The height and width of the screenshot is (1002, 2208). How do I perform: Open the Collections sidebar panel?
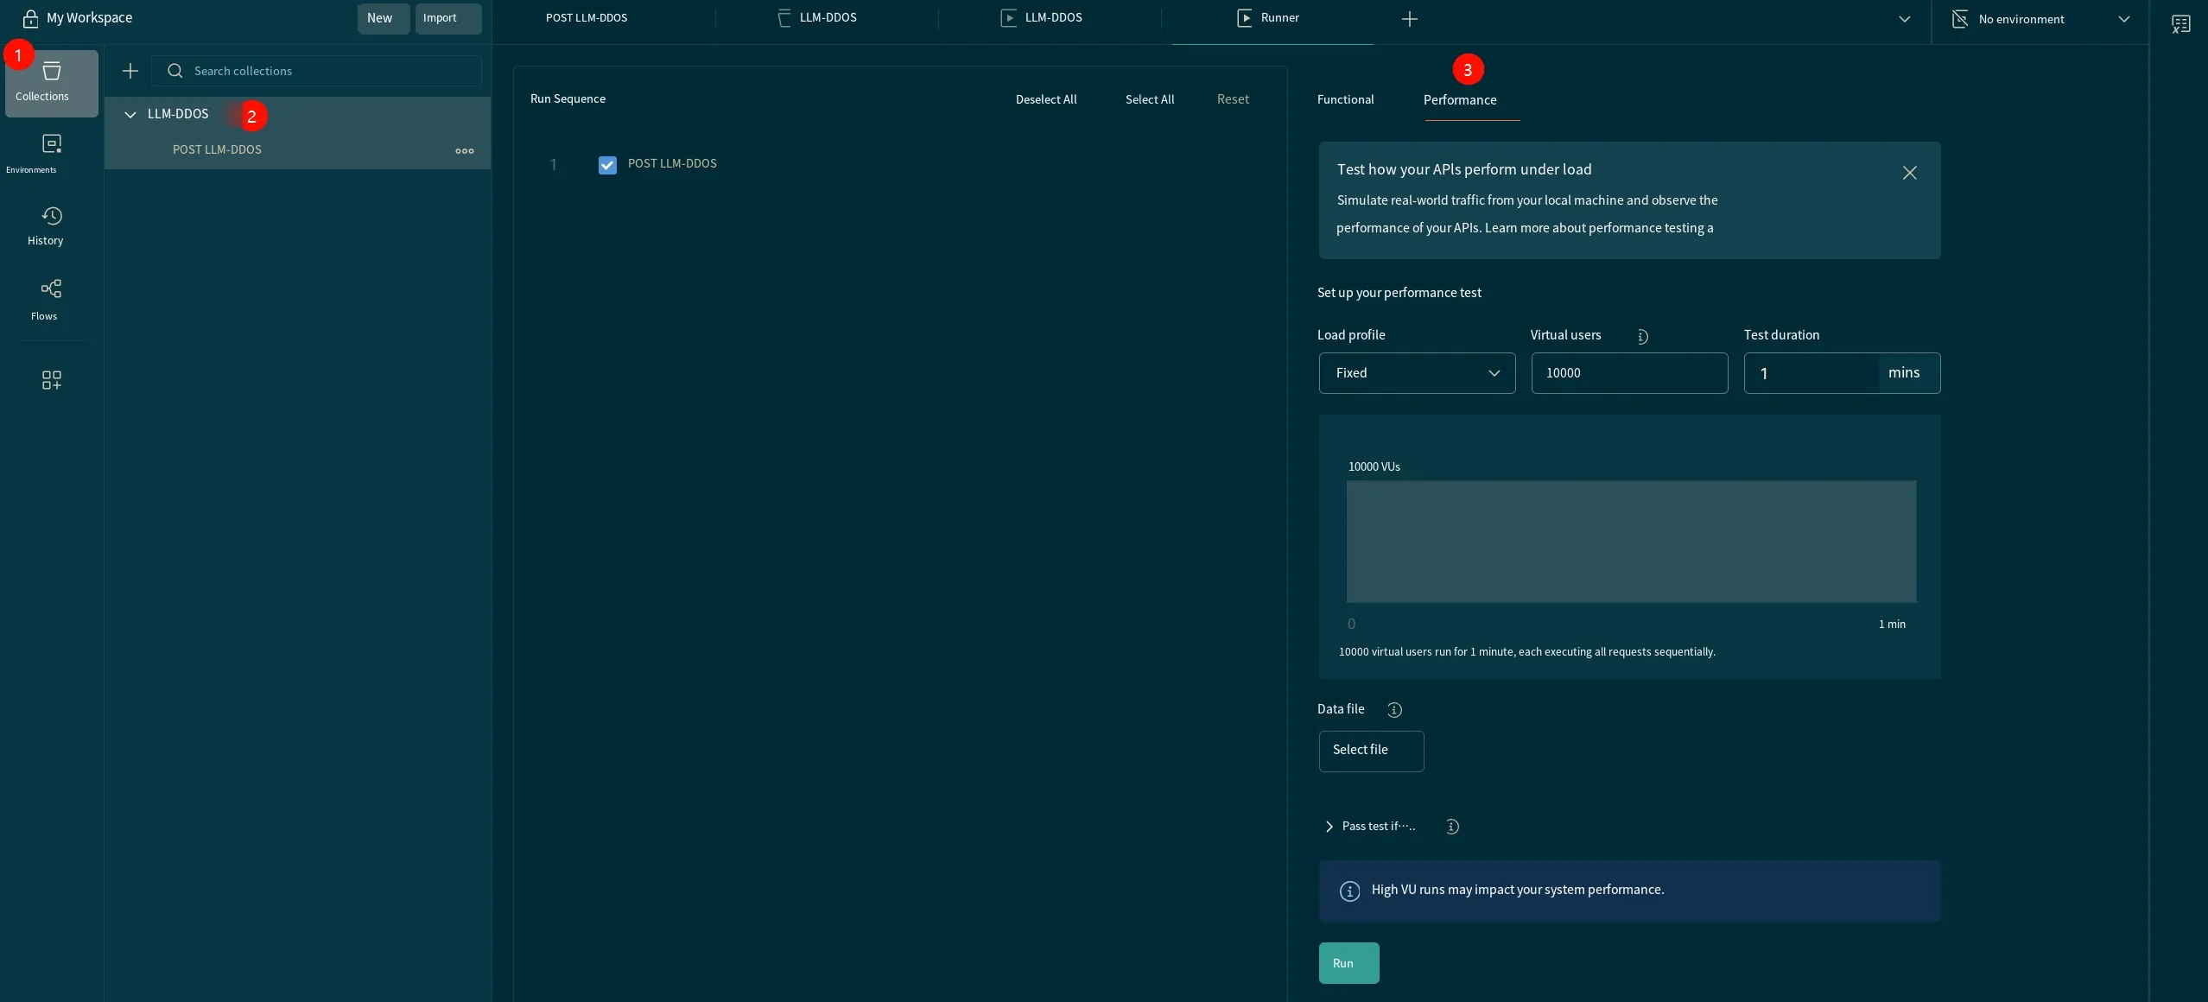[51, 83]
